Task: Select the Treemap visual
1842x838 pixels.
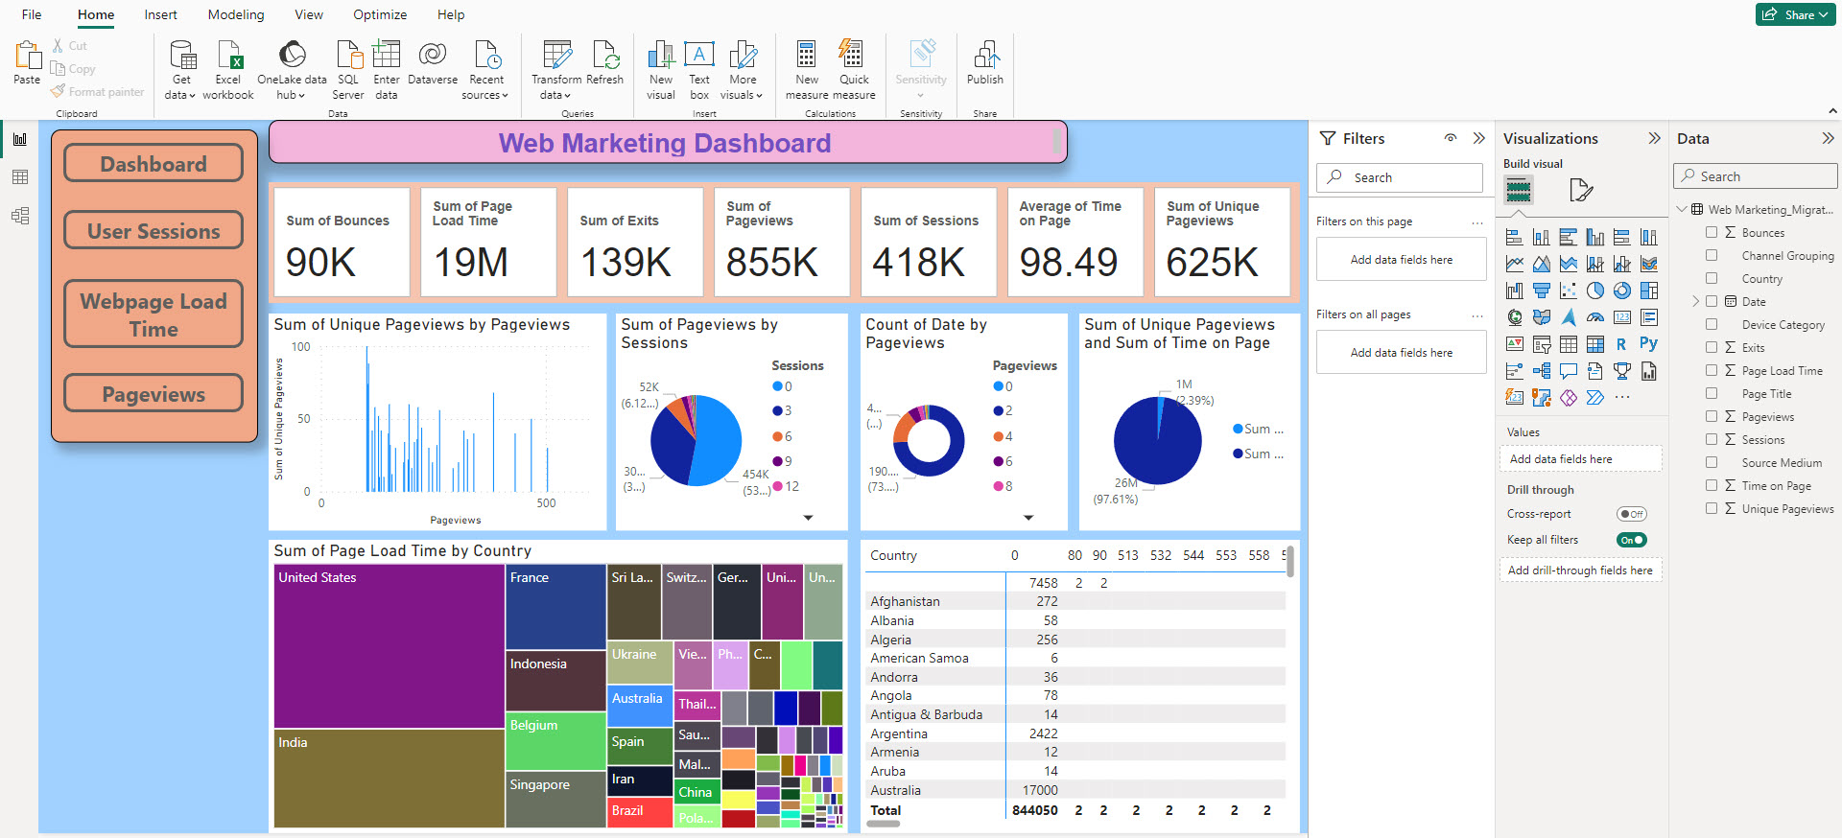Action: [x=1649, y=291]
